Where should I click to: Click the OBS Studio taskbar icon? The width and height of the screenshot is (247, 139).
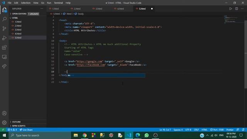tap(155, 135)
